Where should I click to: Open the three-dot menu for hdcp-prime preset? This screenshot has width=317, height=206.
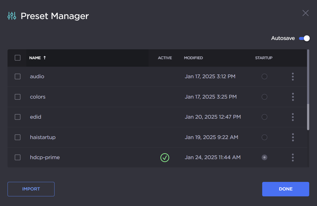(293, 158)
